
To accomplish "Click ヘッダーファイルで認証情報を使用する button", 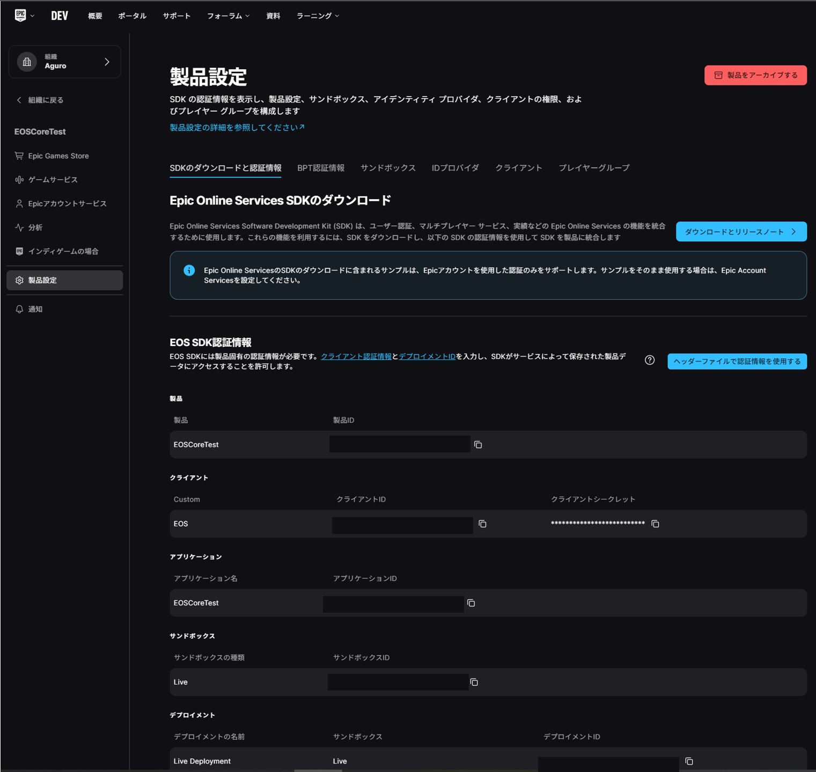I will (737, 361).
